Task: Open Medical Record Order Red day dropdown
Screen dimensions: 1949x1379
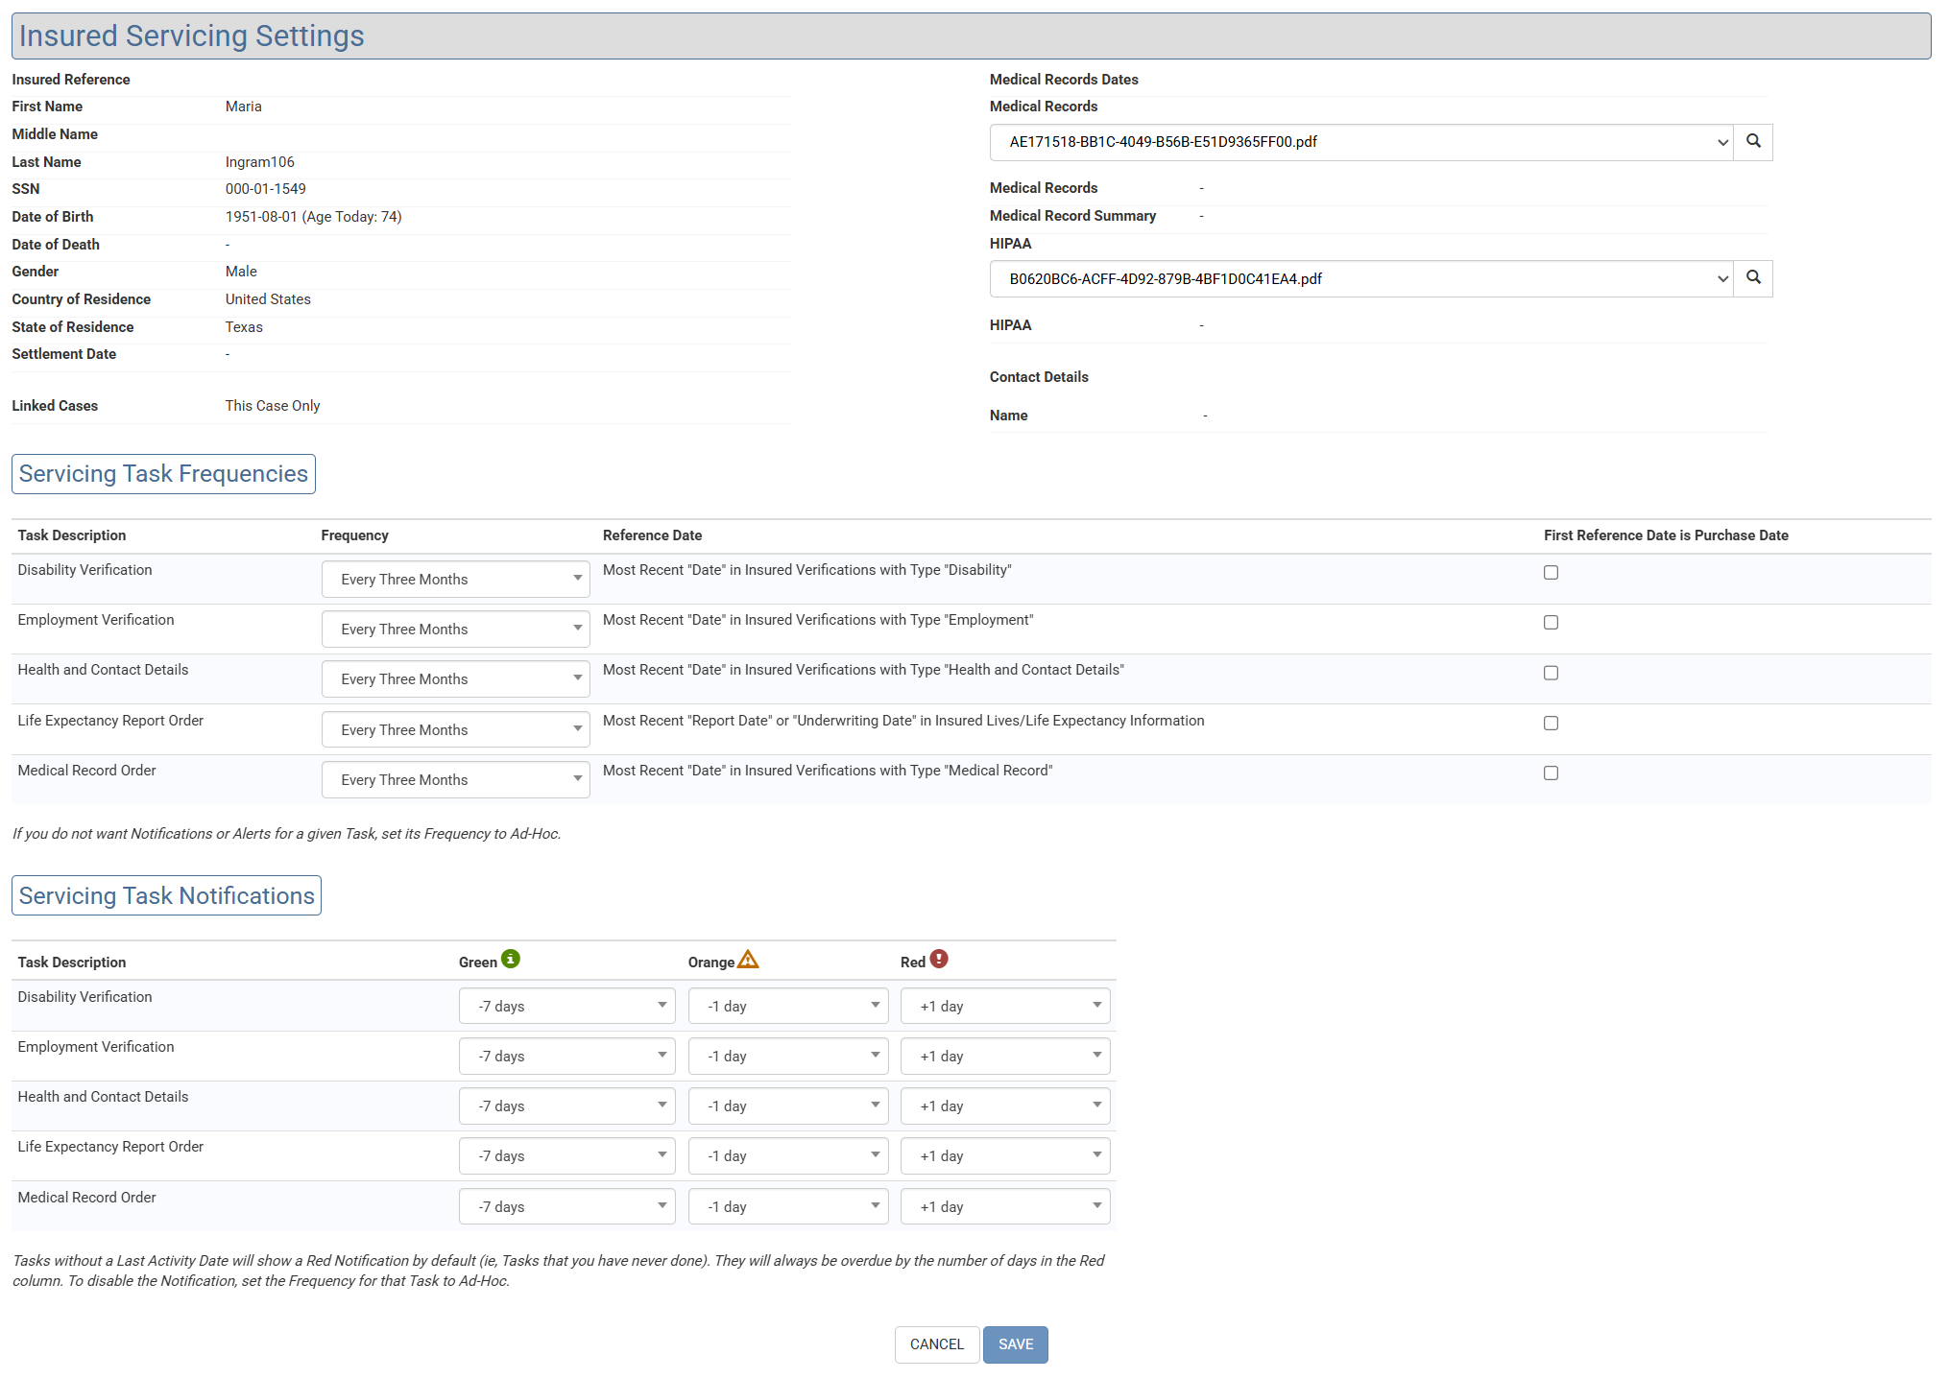Action: [1004, 1207]
